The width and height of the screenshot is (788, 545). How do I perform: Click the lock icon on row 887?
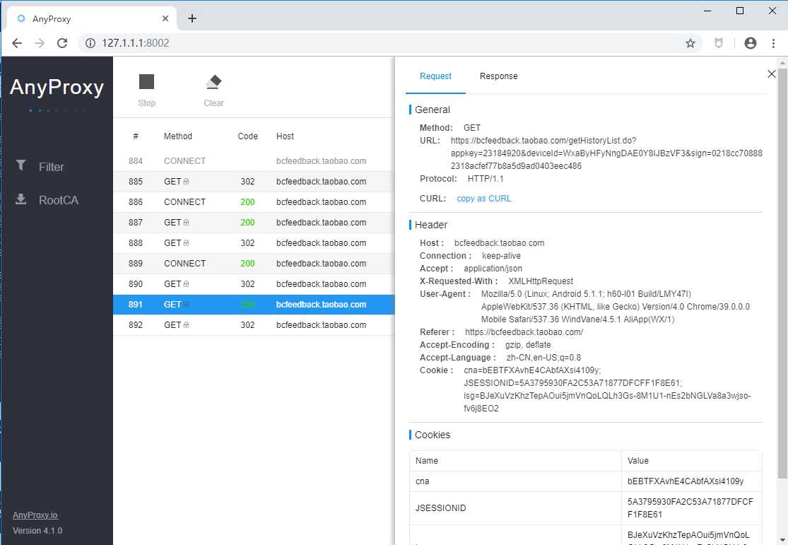[186, 222]
